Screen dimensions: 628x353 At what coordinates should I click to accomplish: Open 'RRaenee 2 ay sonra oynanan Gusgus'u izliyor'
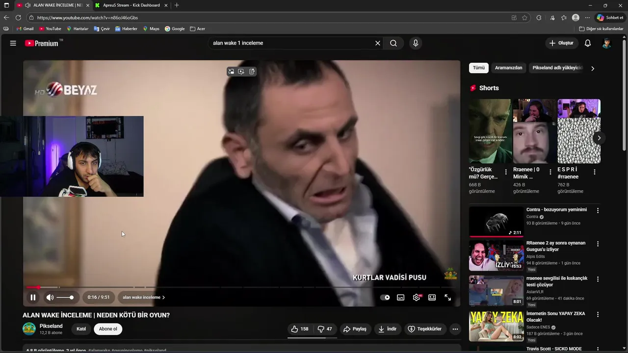tap(556, 246)
